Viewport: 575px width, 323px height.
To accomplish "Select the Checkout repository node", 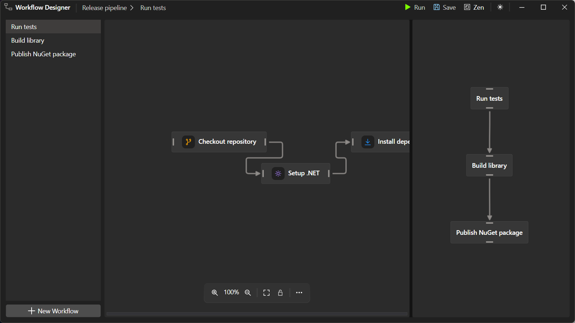I will (x=219, y=142).
